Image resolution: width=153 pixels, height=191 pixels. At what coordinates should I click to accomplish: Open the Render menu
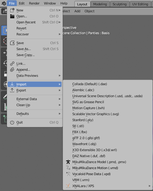pos(34,3)
